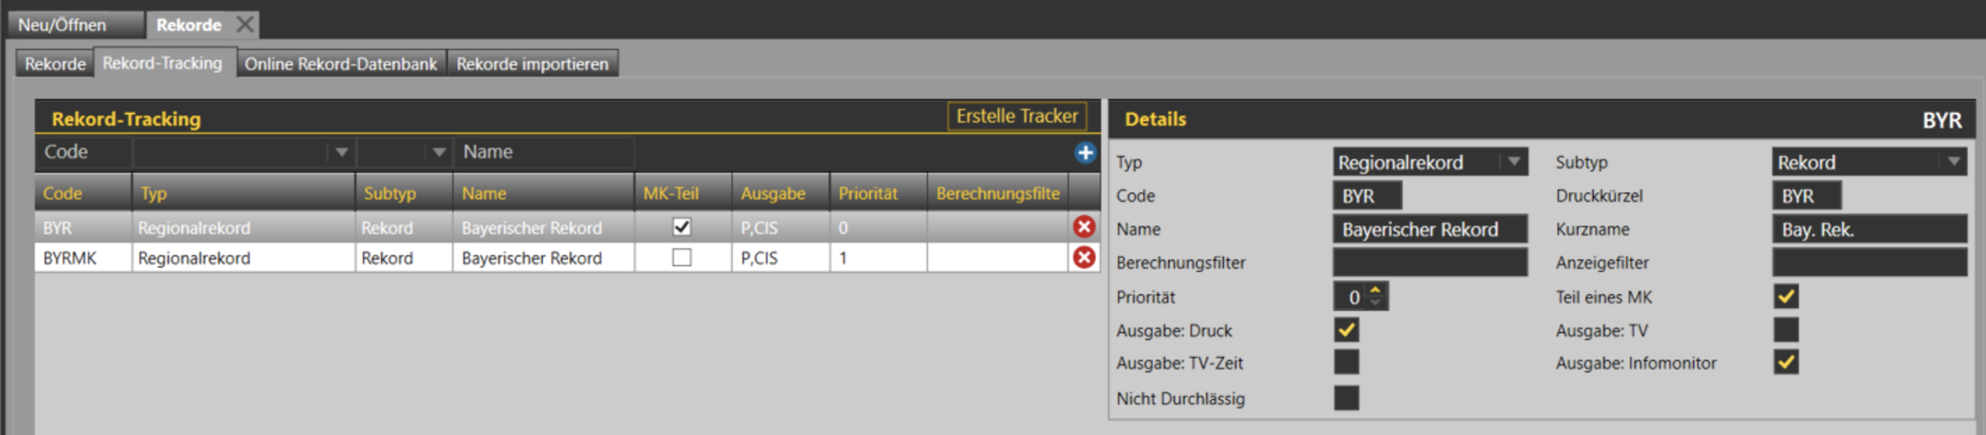Sort table by Priorität column header
The height and width of the screenshot is (435, 1986).
pos(878,193)
